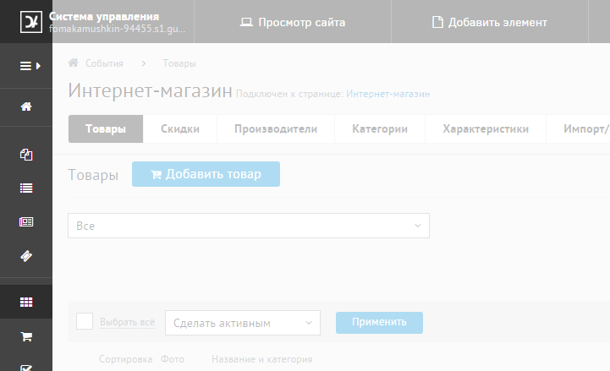Viewport: 610px width, 371px height.
Task: Open the shopping cart icon in sidebar
Action: (26, 336)
